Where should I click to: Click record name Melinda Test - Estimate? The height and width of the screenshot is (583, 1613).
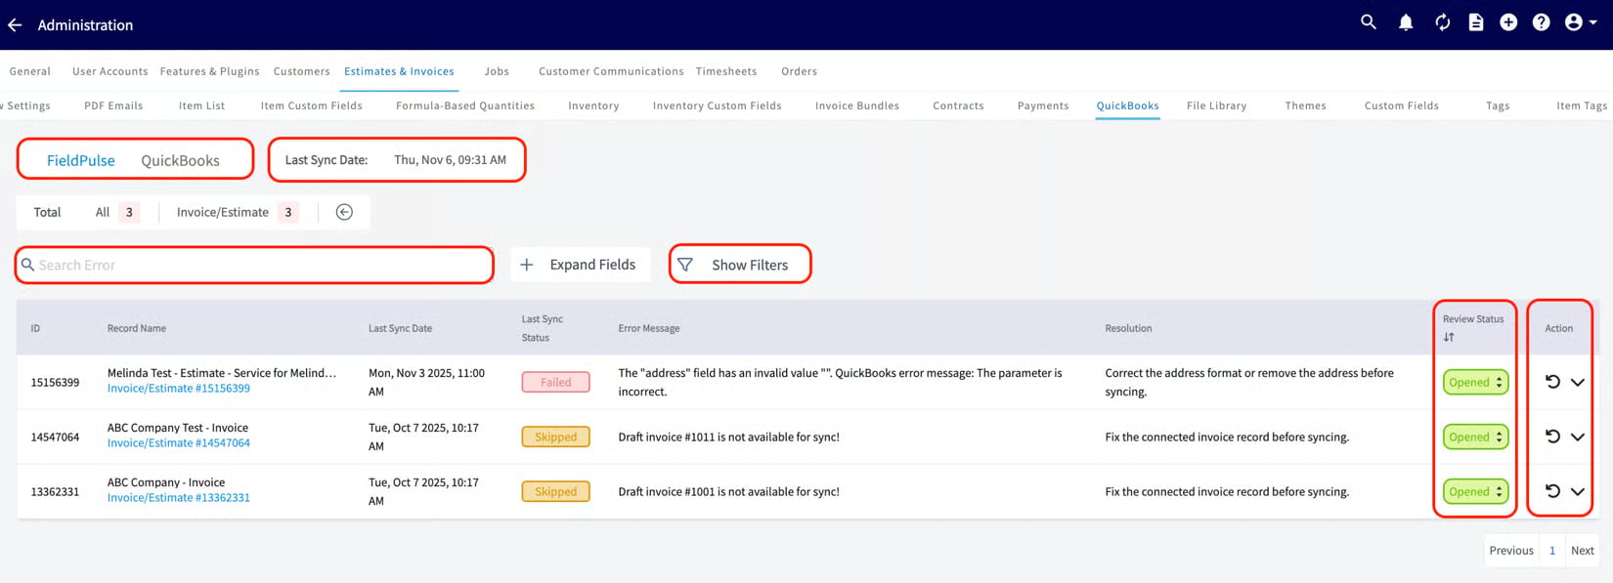[x=222, y=373]
